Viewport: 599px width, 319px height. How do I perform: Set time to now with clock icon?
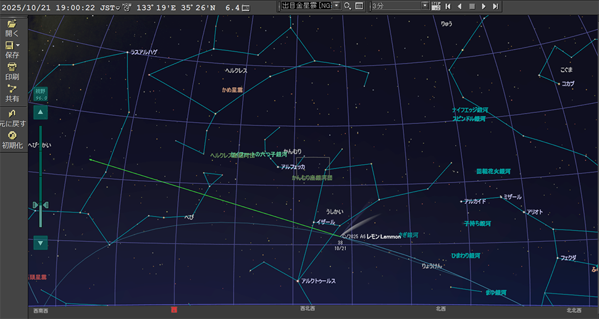(x=127, y=7)
